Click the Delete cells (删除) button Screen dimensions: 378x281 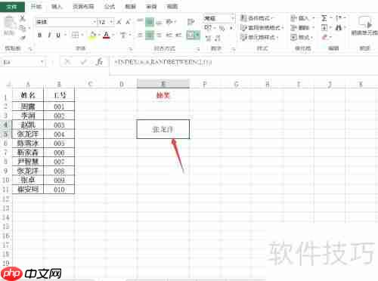point(302,28)
